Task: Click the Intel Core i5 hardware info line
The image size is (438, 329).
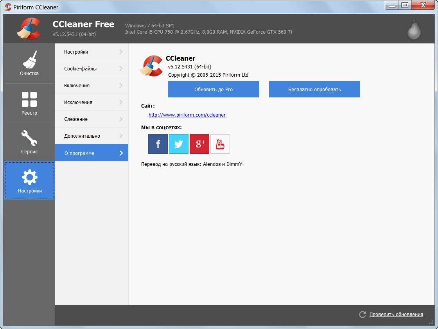Action: [208, 32]
